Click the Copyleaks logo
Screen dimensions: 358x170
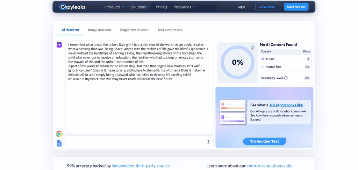(72, 7)
